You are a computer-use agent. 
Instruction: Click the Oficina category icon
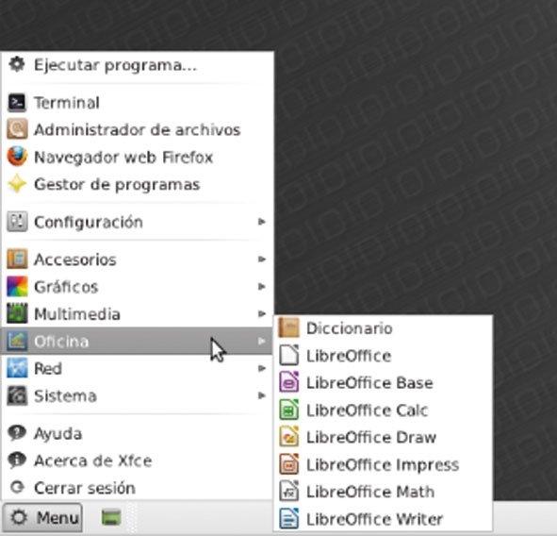(x=17, y=341)
